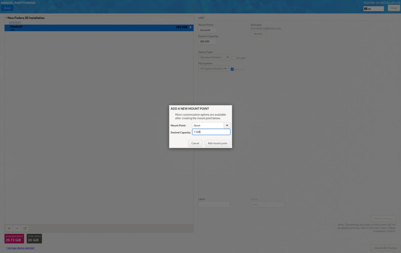Click the Discard All Changes button
The width and height of the screenshot is (401, 253).
click(x=385, y=248)
